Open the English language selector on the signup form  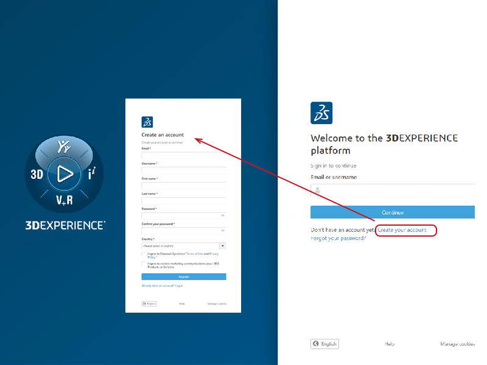(149, 304)
